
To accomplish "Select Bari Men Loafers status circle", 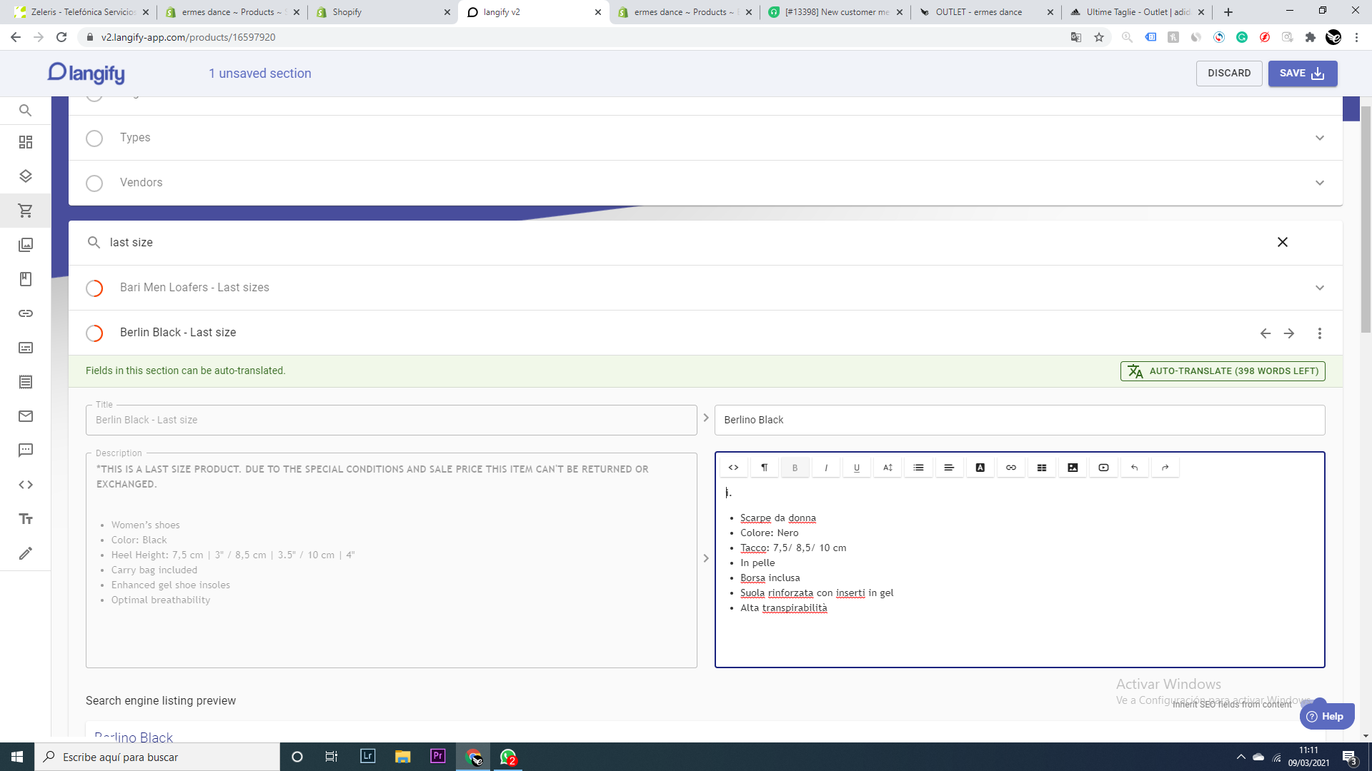I will [94, 288].
